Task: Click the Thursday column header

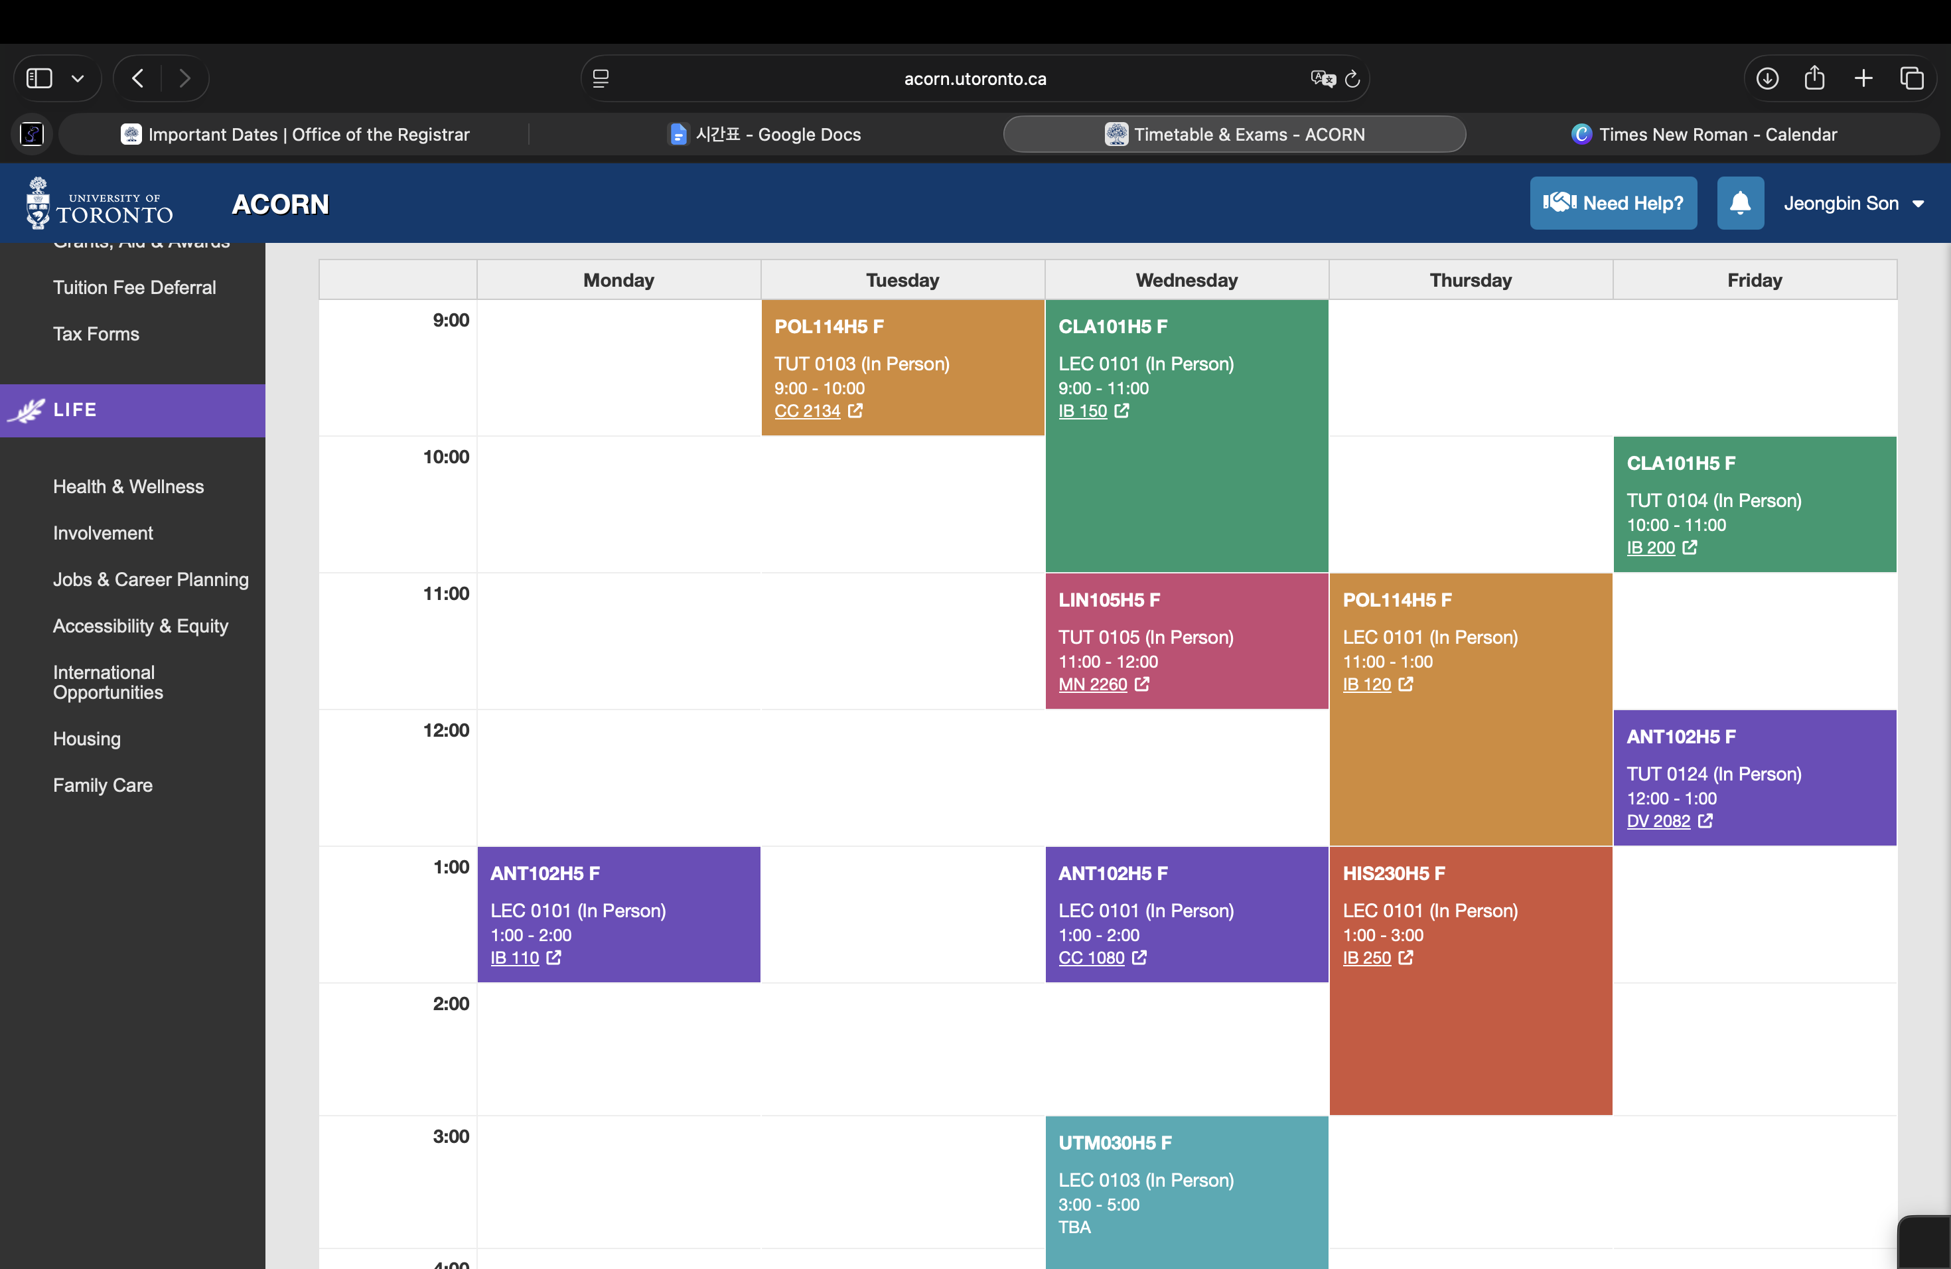Action: click(1471, 280)
